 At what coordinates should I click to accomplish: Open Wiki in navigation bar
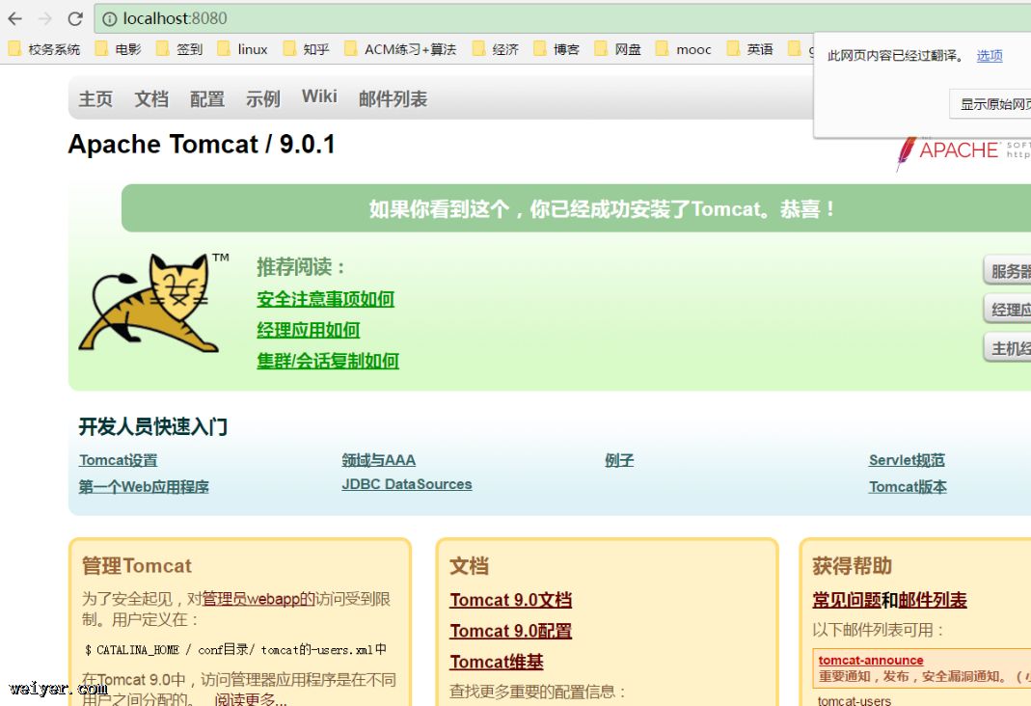click(x=319, y=96)
